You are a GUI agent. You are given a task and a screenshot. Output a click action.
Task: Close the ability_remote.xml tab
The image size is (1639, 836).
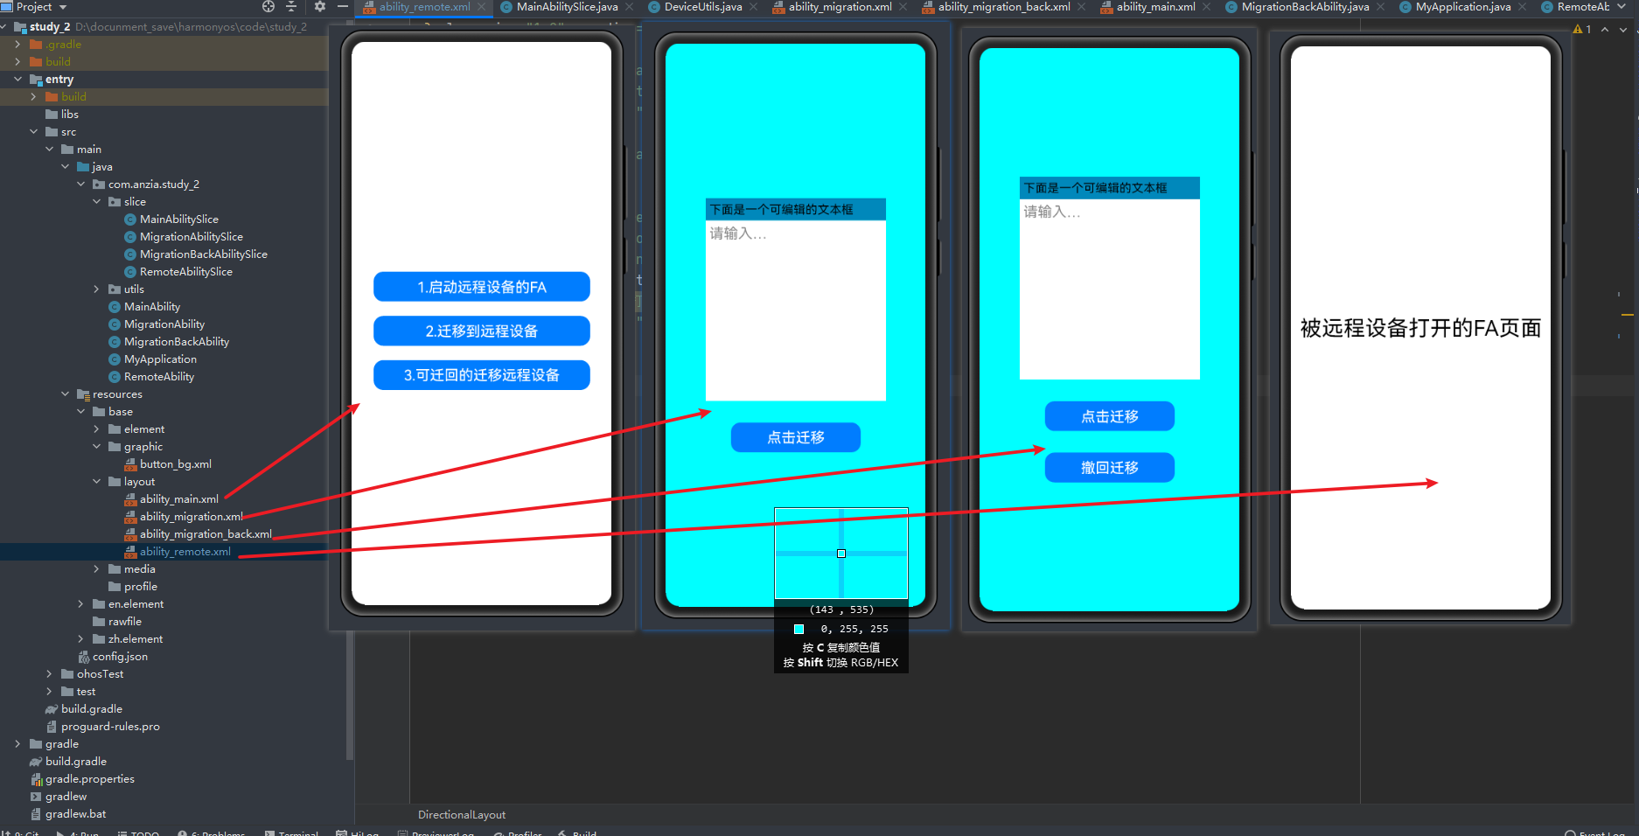click(482, 7)
